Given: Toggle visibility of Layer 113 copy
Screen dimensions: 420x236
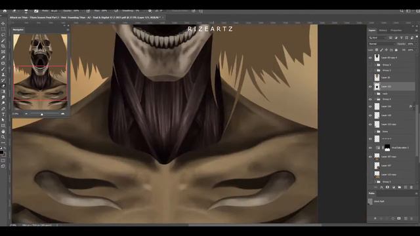Looking at the screenshot, I should click(370, 125).
